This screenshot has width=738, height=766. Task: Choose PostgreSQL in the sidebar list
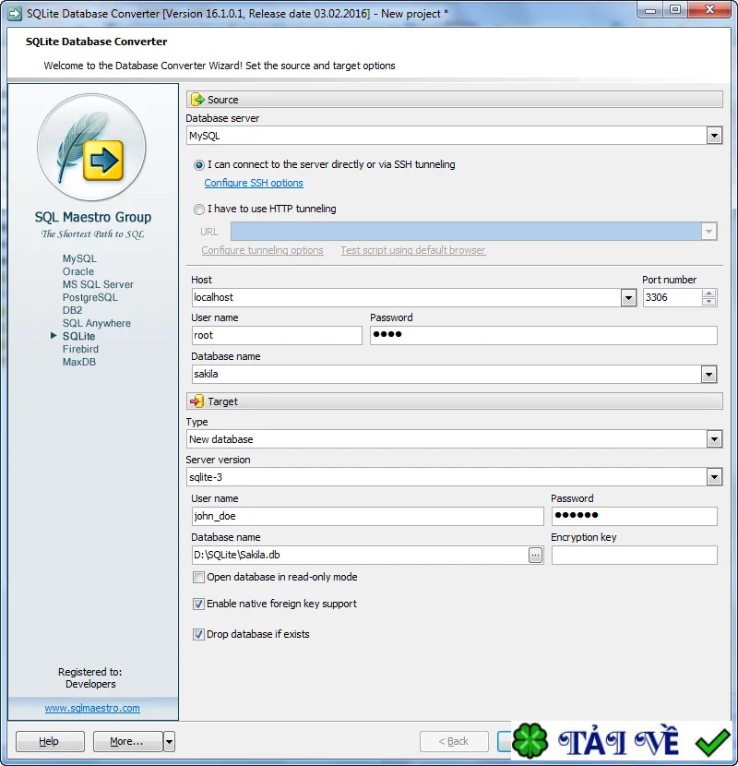tap(89, 297)
